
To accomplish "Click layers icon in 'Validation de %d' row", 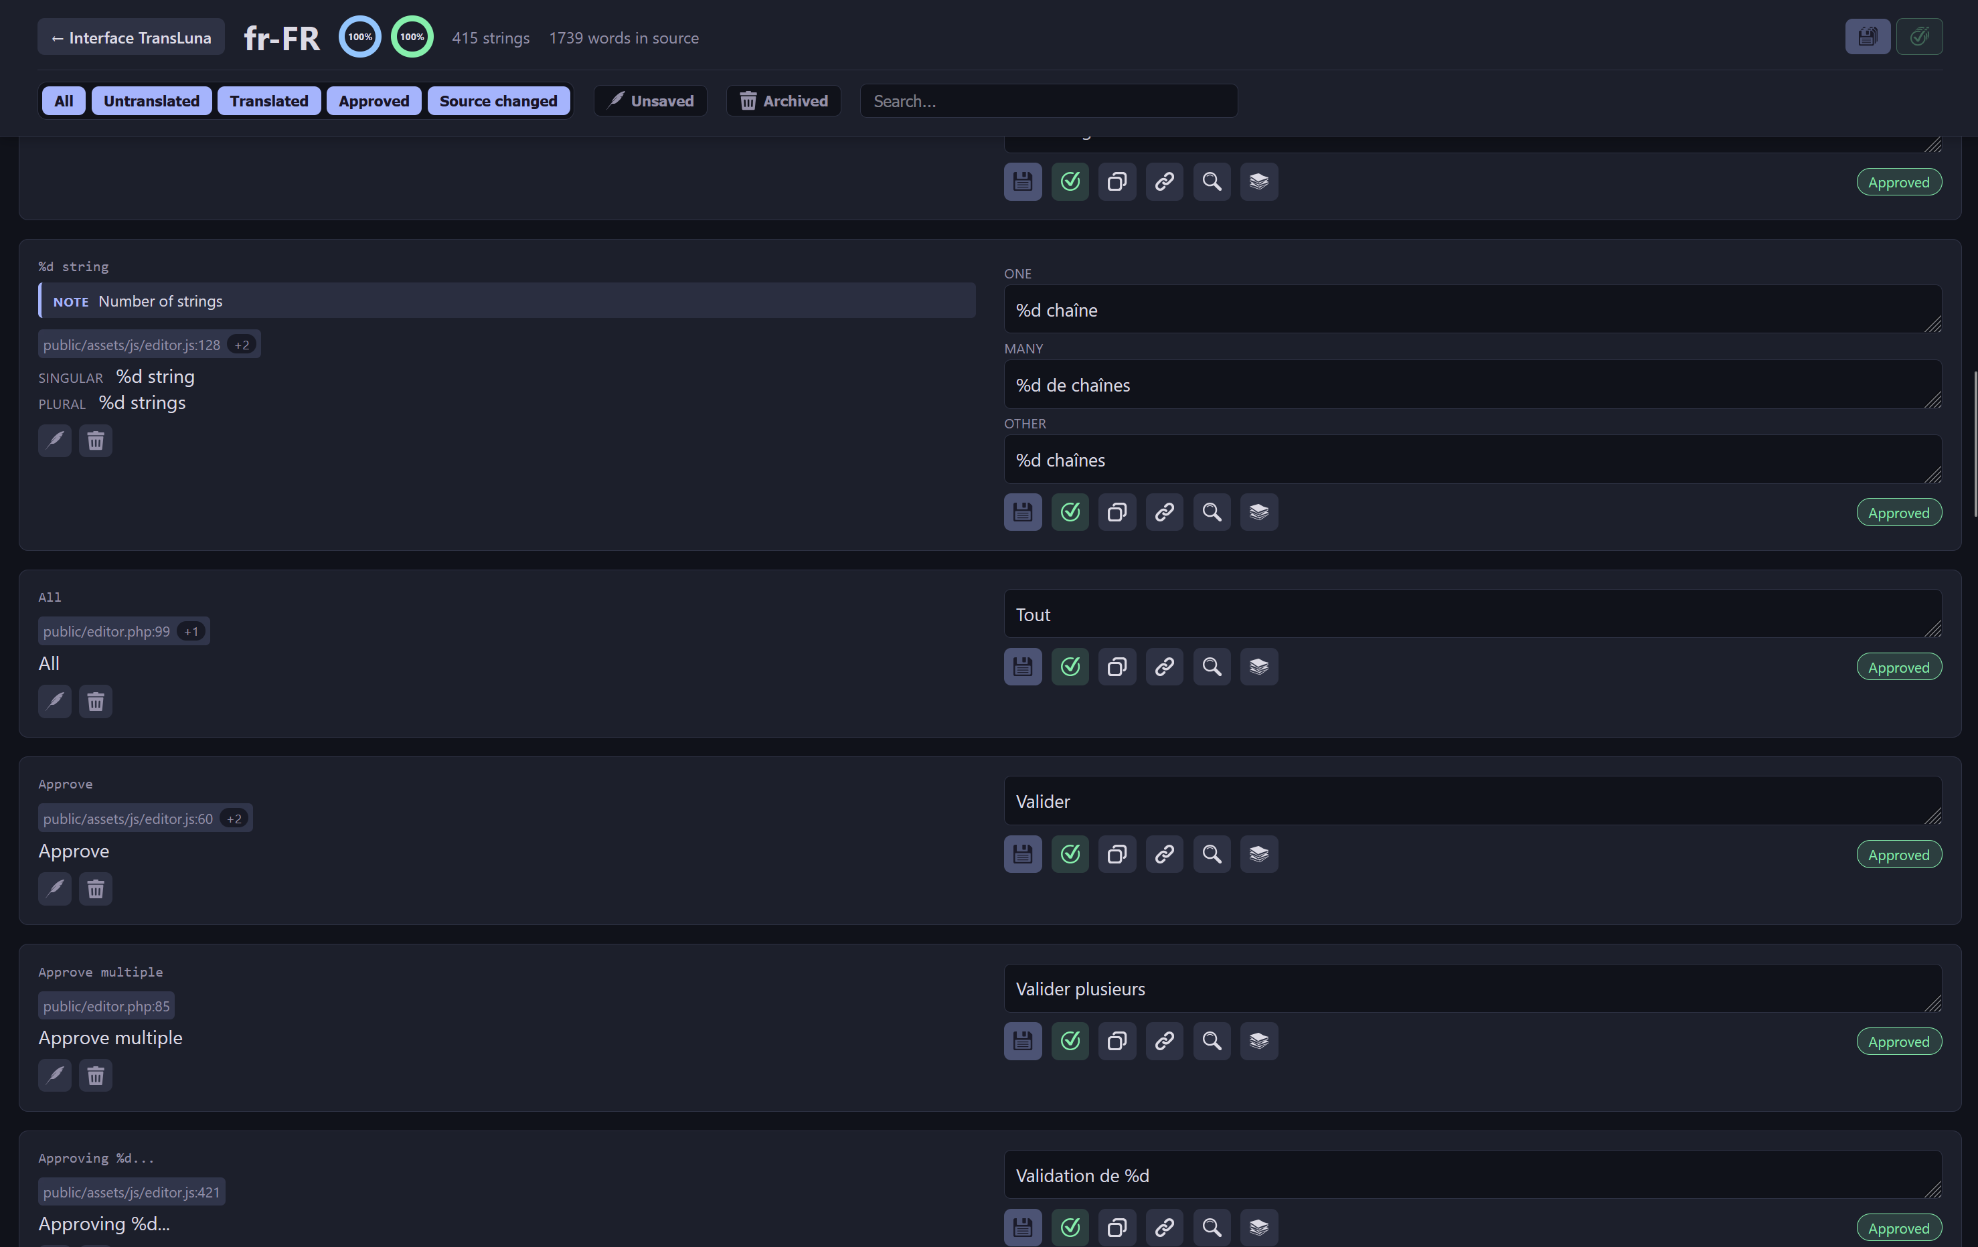I will tap(1258, 1228).
